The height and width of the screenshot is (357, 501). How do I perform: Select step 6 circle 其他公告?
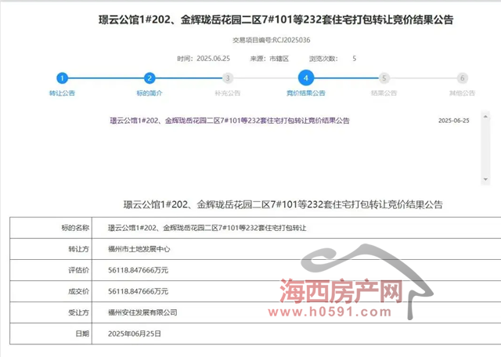[462, 78]
